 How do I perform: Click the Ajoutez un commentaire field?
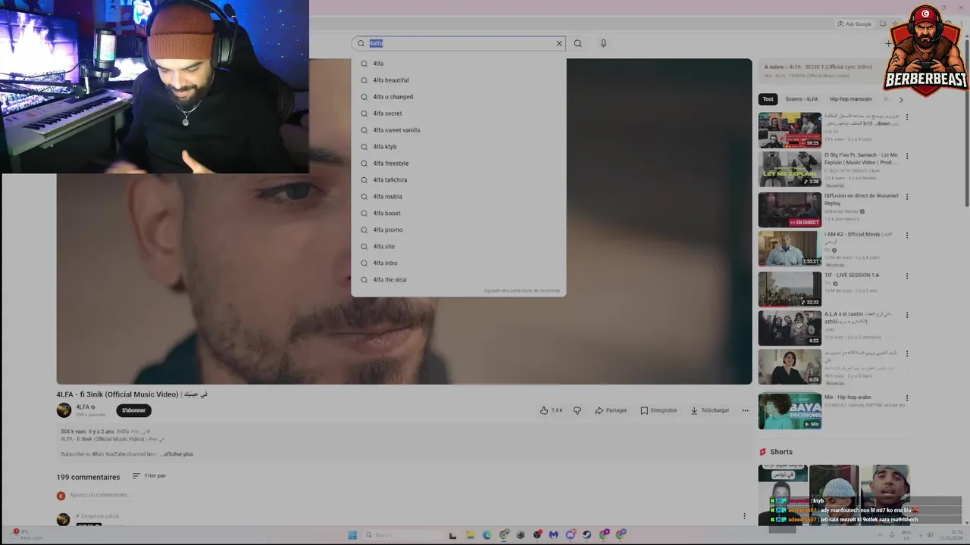coord(100,495)
